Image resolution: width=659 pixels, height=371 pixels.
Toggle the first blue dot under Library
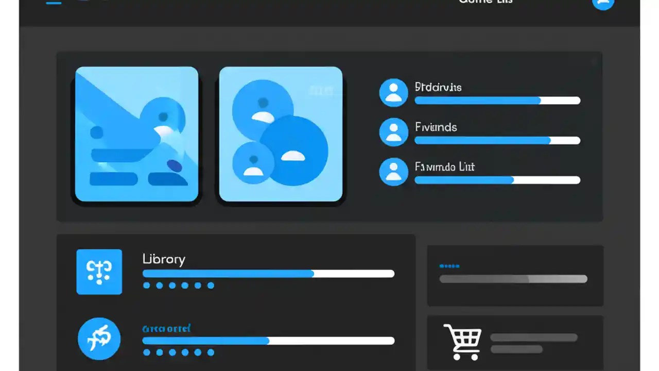point(146,285)
